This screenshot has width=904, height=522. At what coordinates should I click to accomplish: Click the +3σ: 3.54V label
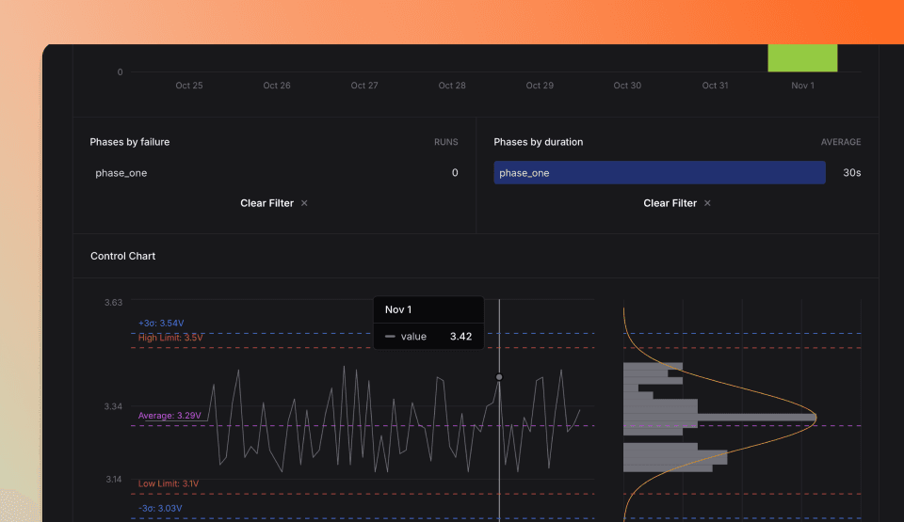click(161, 324)
